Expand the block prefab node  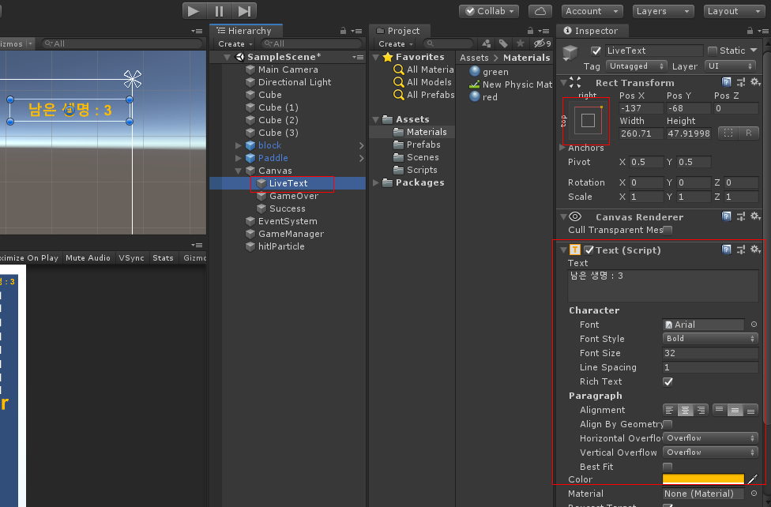point(239,145)
